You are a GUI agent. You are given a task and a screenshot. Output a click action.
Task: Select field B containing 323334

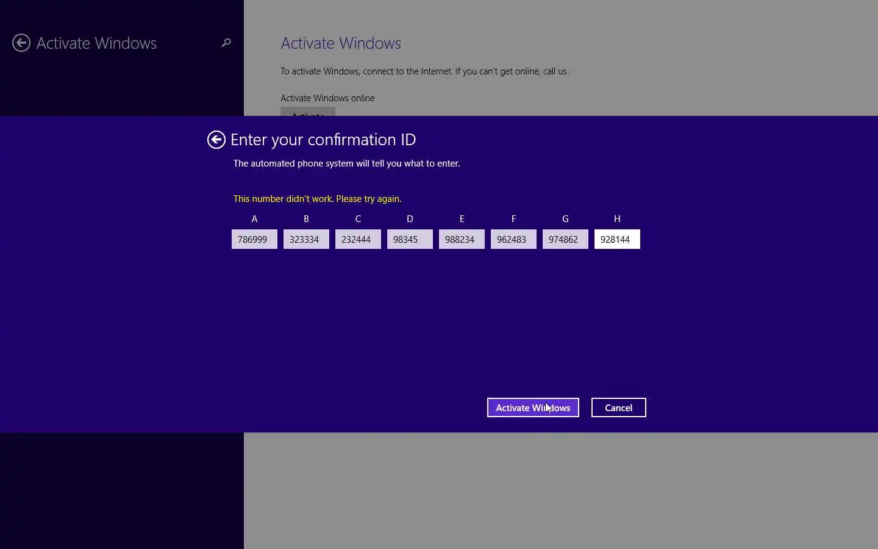pyautogui.click(x=306, y=239)
